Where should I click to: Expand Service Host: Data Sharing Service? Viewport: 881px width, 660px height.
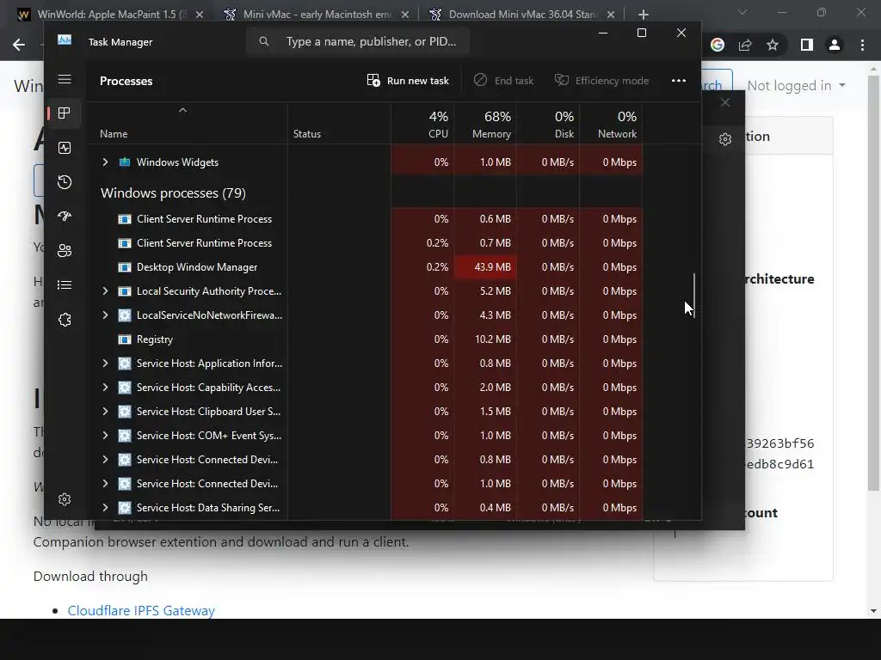[105, 508]
